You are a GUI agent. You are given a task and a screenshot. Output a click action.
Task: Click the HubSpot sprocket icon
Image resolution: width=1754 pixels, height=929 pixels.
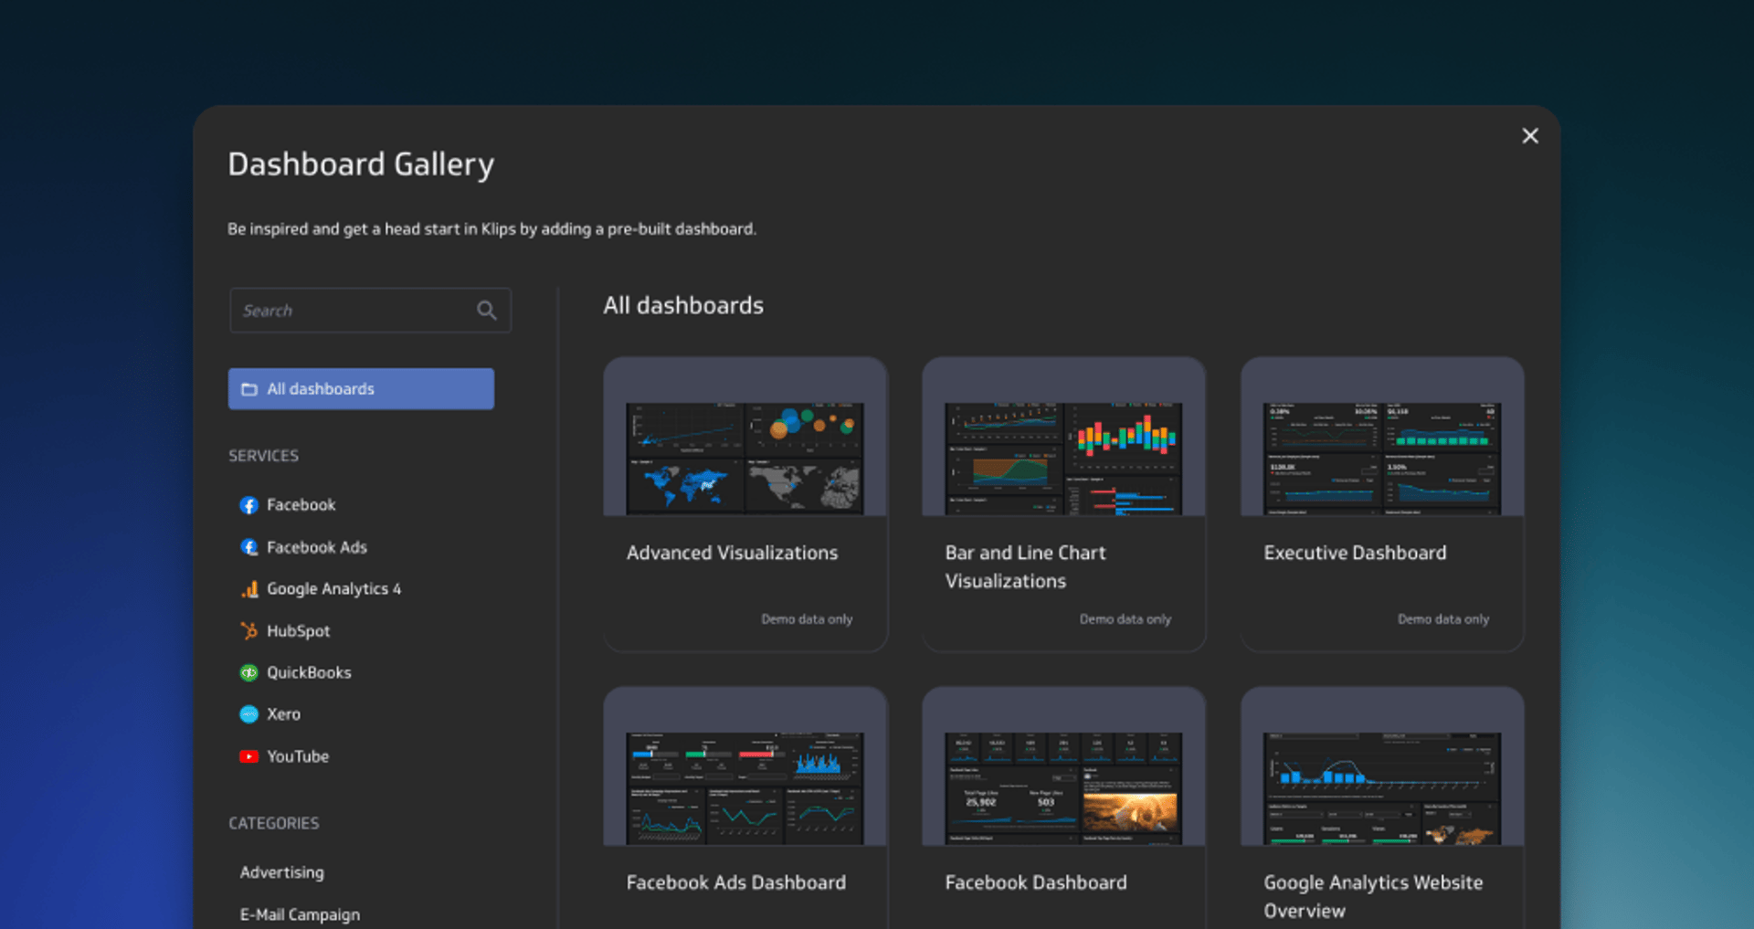[248, 630]
